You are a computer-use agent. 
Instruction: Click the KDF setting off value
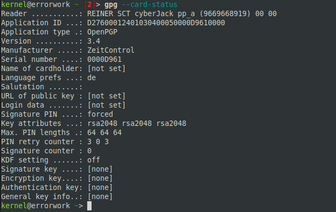click(94, 160)
